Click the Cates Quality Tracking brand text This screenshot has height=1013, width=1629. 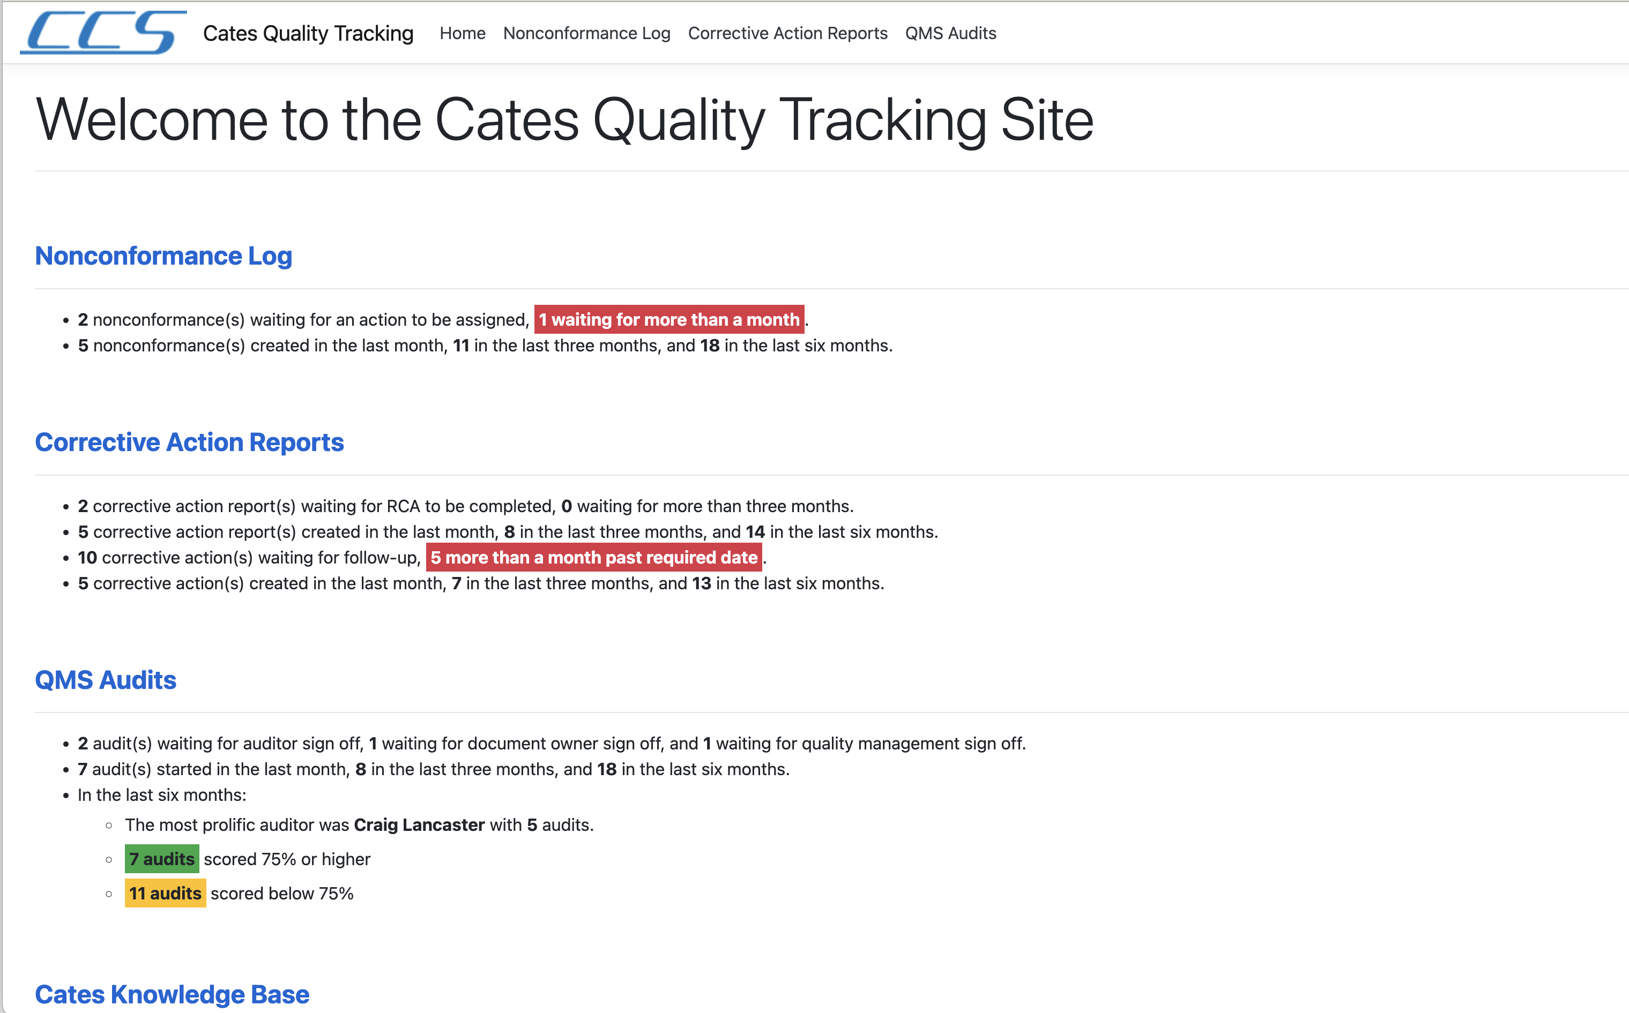(x=308, y=34)
